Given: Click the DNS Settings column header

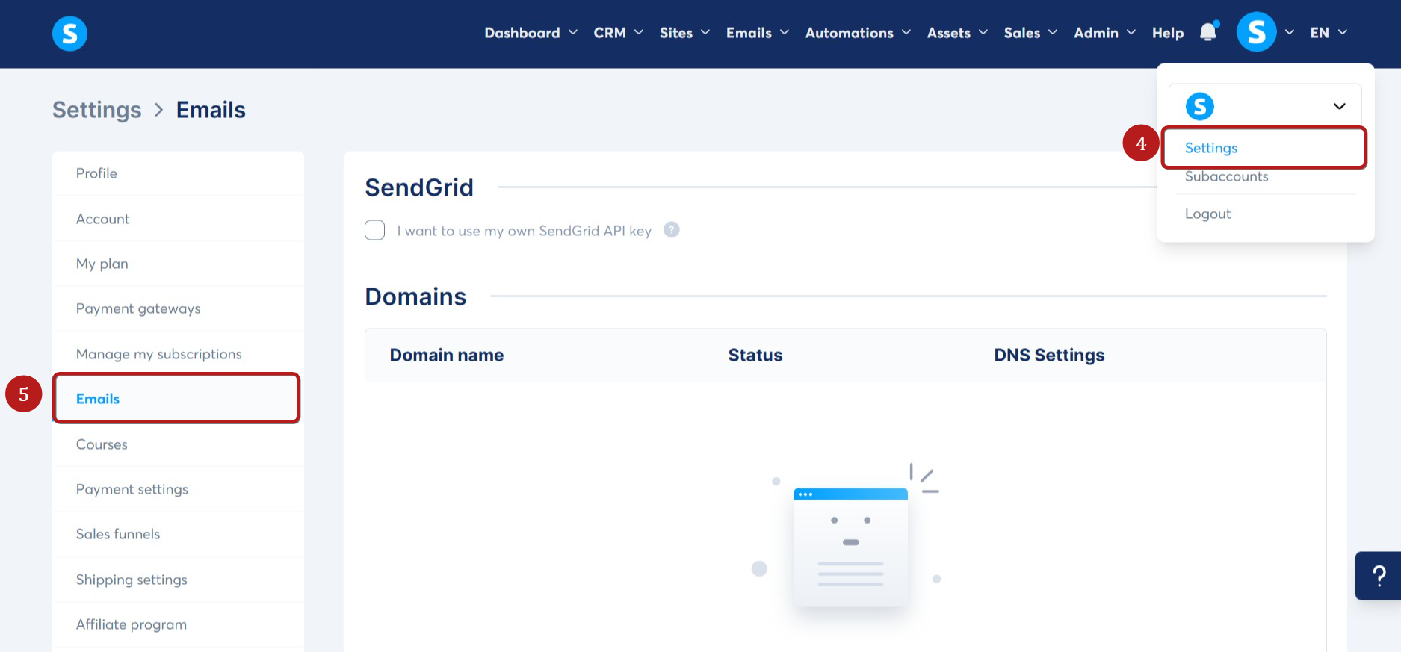Looking at the screenshot, I should click(x=1049, y=356).
